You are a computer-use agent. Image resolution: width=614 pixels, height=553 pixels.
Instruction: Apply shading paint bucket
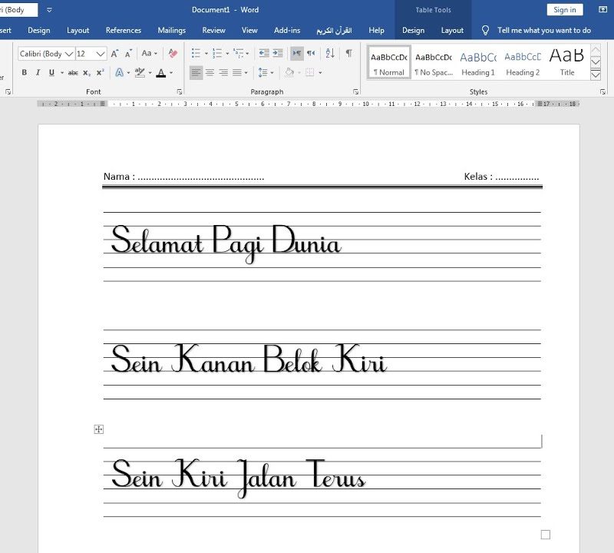289,72
